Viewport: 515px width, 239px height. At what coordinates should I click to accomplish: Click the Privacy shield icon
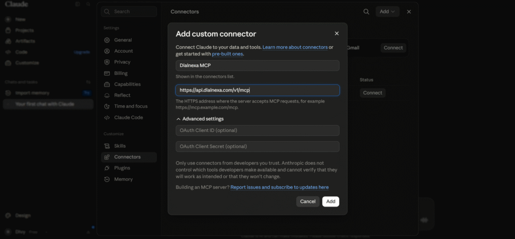click(x=107, y=62)
